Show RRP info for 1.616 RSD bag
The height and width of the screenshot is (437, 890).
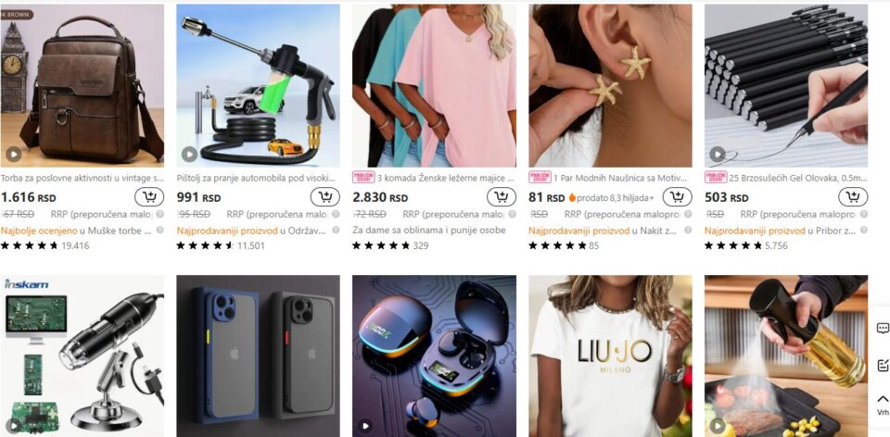[x=160, y=215]
